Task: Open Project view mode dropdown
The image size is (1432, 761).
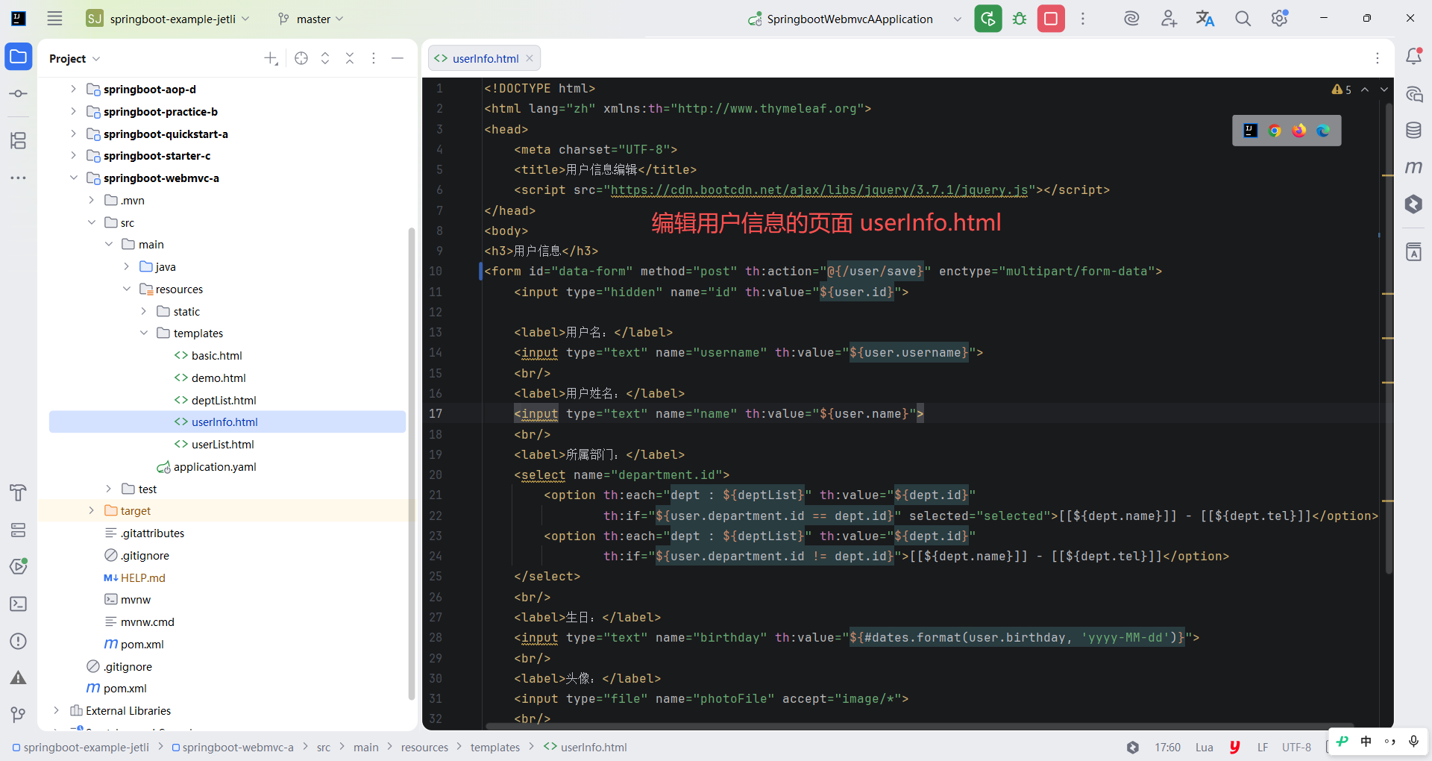Action: click(75, 58)
